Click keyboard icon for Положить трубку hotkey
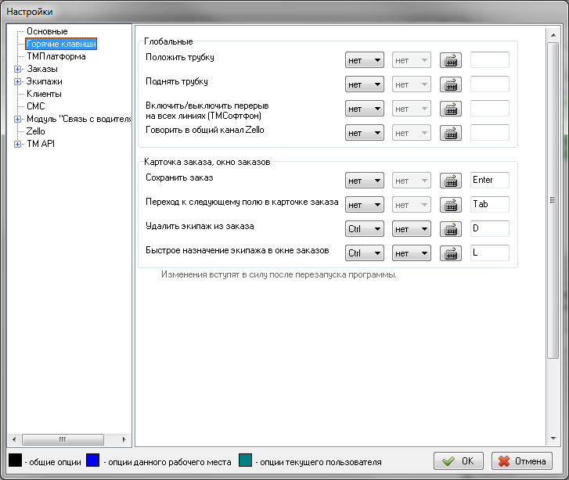569x480 pixels. 450,60
